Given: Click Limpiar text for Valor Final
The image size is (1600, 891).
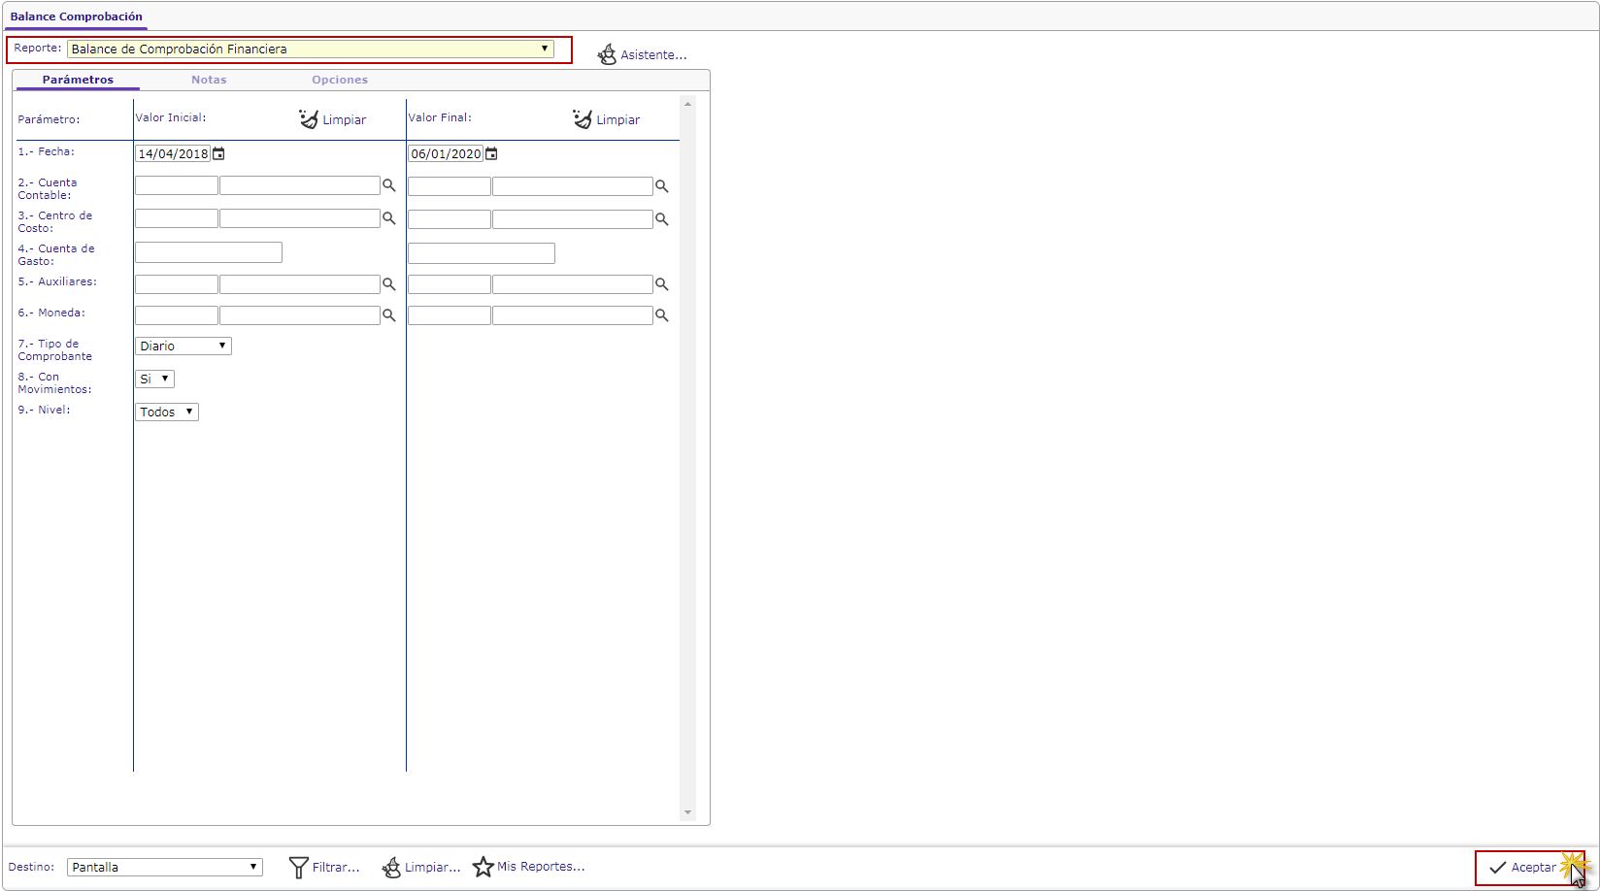Looking at the screenshot, I should pyautogui.click(x=618, y=120).
